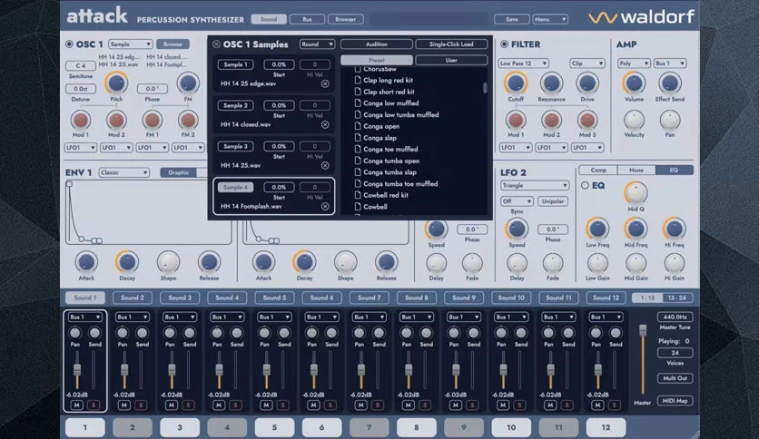Click the Amp Velocity knob
Image resolution: width=759 pixels, height=439 pixels.
(634, 120)
